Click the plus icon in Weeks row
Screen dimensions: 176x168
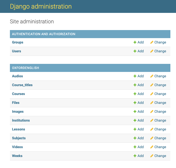point(135,156)
